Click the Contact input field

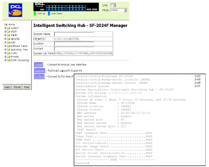click(74, 49)
